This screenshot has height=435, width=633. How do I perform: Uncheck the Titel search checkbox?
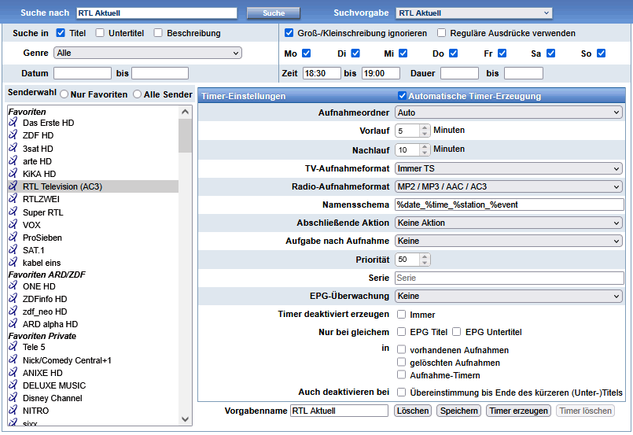[x=61, y=33]
